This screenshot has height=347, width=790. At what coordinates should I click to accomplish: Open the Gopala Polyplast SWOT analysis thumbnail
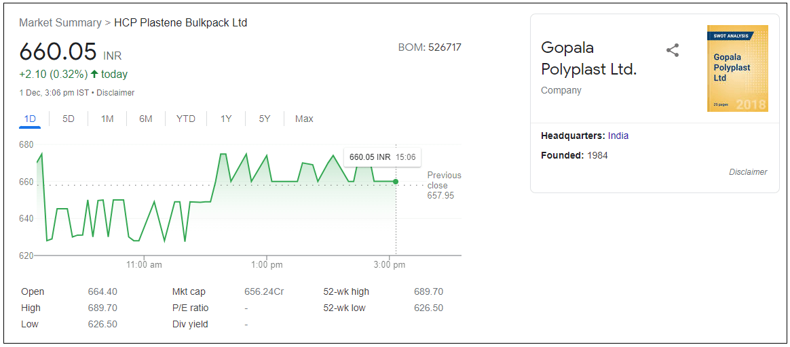(738, 68)
